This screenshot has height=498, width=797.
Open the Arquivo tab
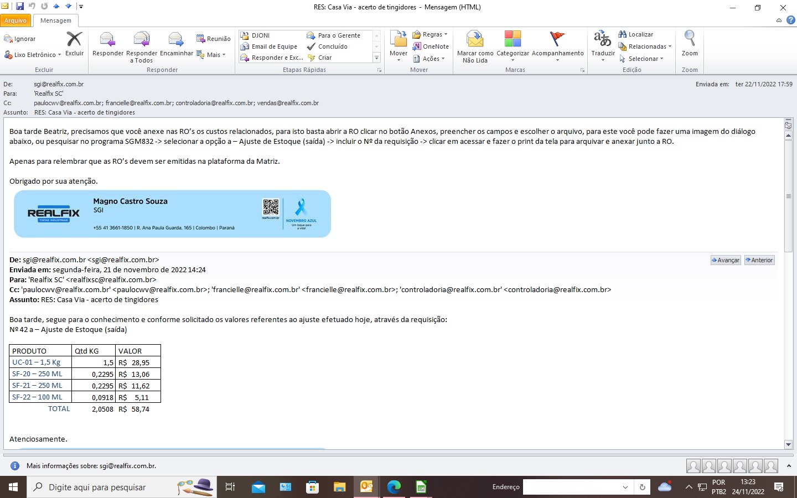point(15,20)
